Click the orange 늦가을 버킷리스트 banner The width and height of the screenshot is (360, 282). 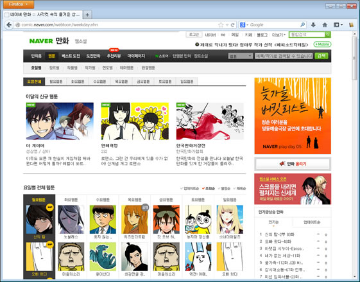[293, 116]
